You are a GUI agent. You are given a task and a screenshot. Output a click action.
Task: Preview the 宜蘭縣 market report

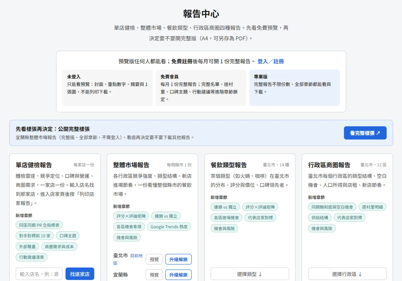click(154, 275)
